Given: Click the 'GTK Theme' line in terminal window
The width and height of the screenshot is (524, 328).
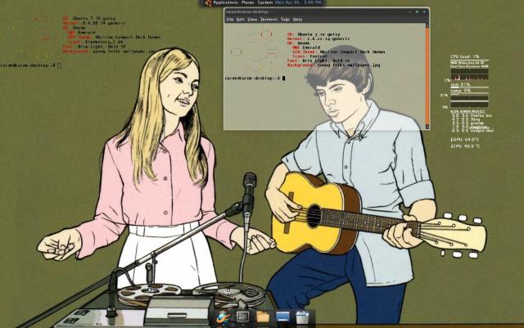Looking at the screenshot, I should point(338,52).
